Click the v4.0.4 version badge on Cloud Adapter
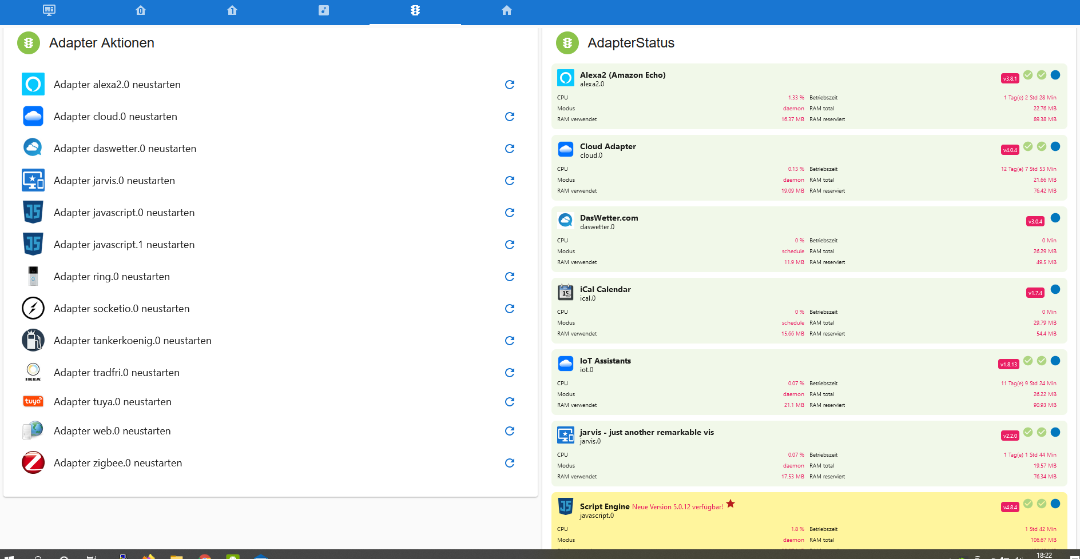This screenshot has height=559, width=1080. [1010, 150]
